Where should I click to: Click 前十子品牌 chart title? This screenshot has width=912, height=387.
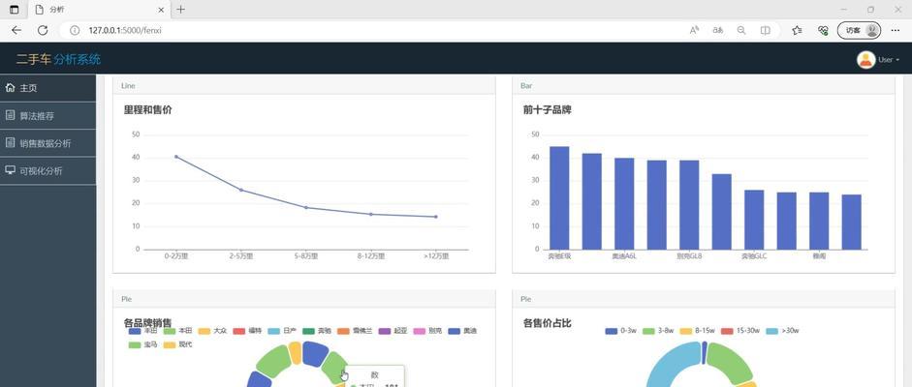tap(547, 109)
